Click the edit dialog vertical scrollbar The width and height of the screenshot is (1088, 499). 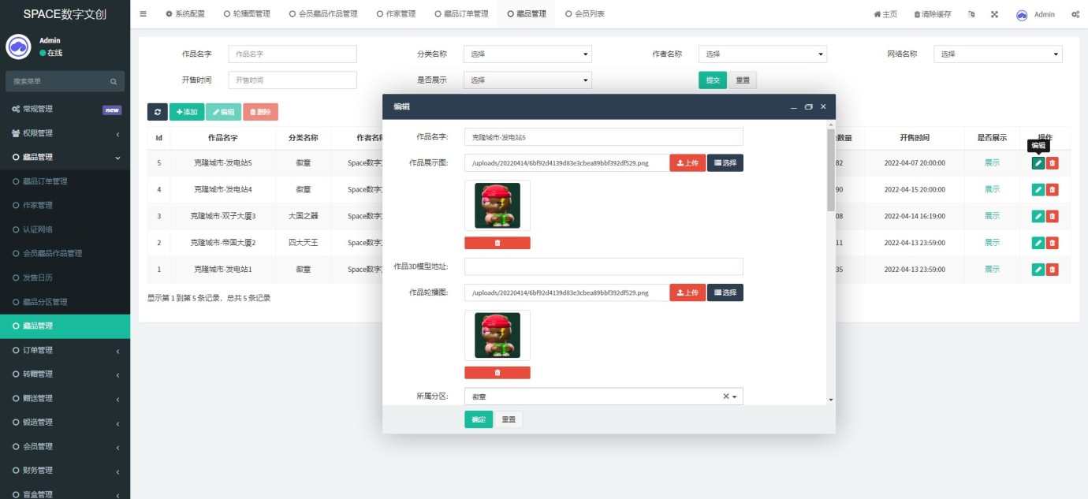830,169
